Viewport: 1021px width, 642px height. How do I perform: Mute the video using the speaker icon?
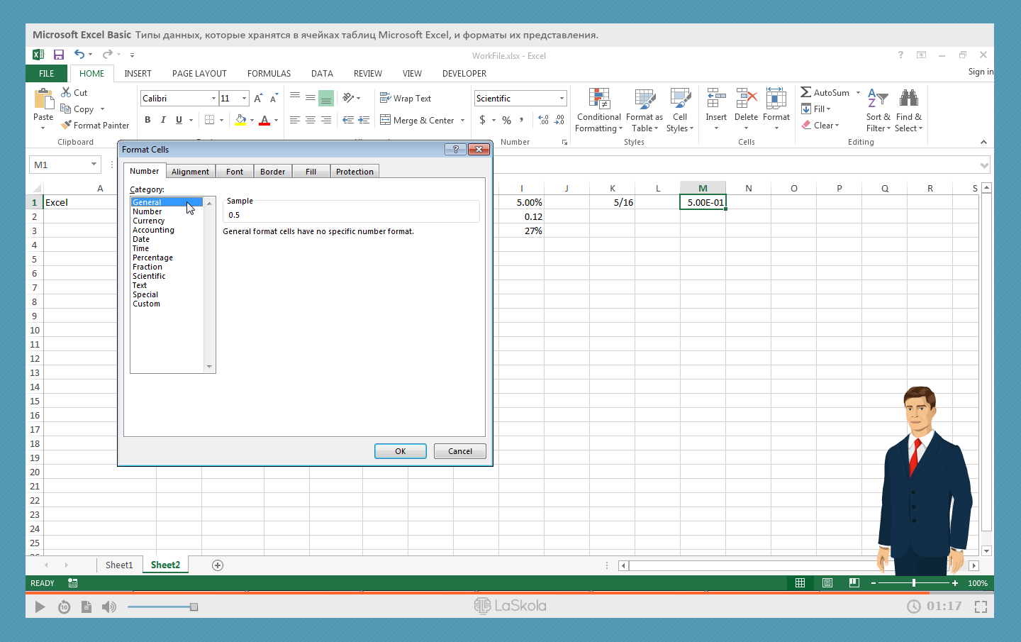(108, 607)
